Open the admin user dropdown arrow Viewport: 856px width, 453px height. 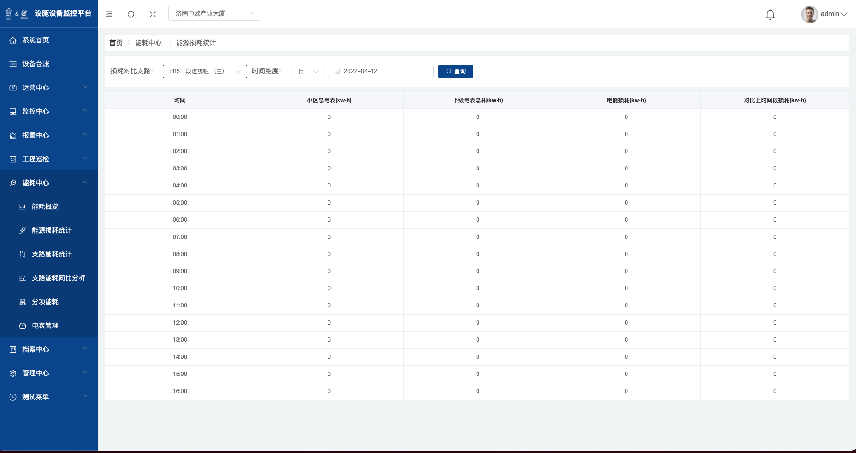pyautogui.click(x=844, y=14)
